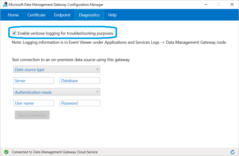Click the Data Management Gateway app icon in title bar

pyautogui.click(x=5, y=5)
